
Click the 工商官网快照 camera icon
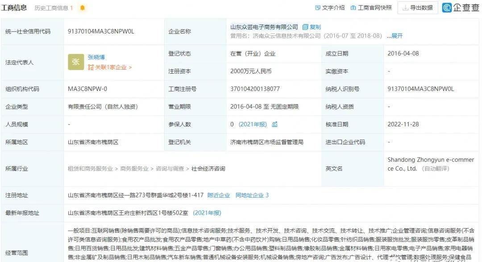pos(353,8)
